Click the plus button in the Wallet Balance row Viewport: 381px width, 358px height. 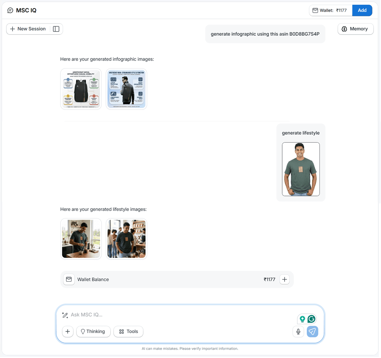pos(285,279)
